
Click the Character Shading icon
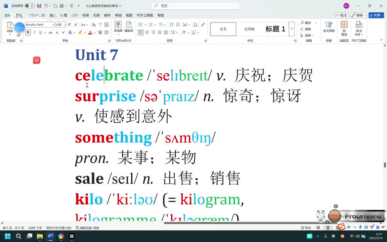pyautogui.click(x=100, y=32)
